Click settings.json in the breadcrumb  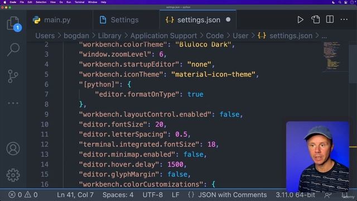(x=291, y=36)
